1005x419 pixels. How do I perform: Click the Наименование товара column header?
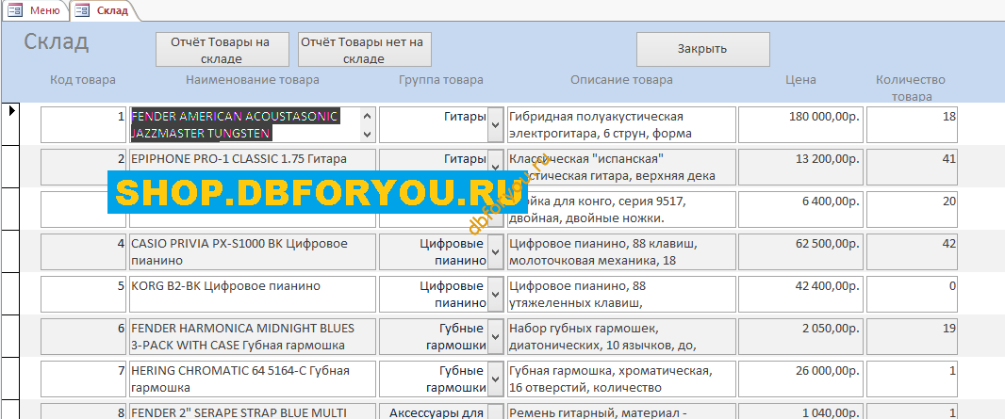(253, 80)
